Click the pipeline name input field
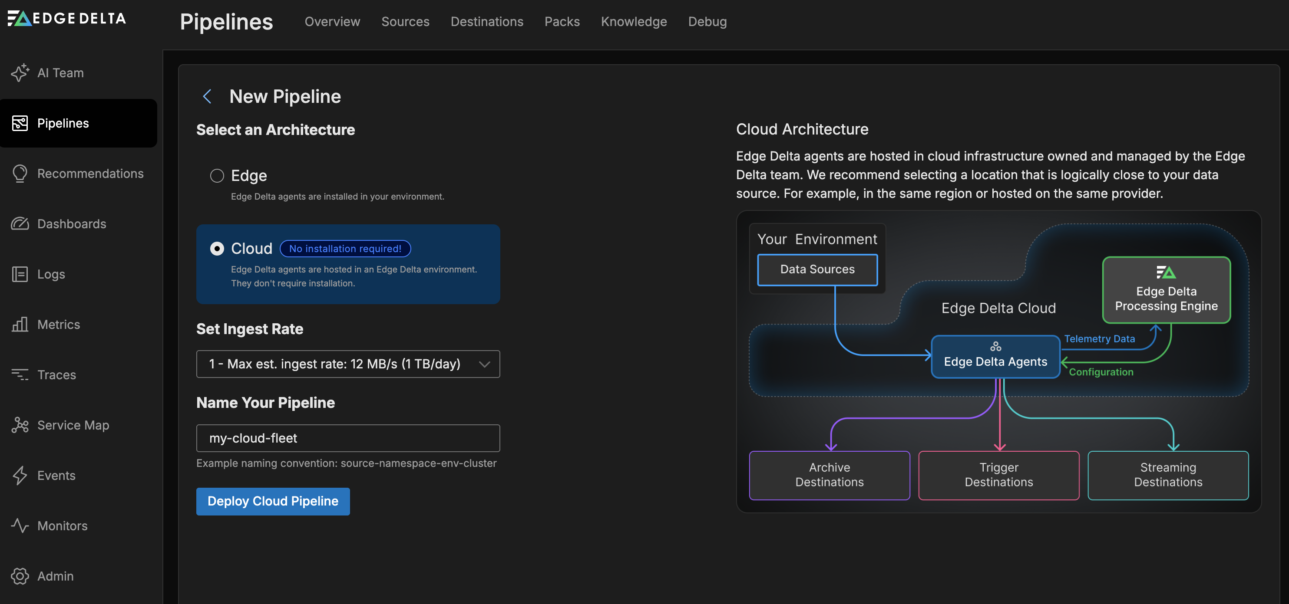 pos(348,439)
